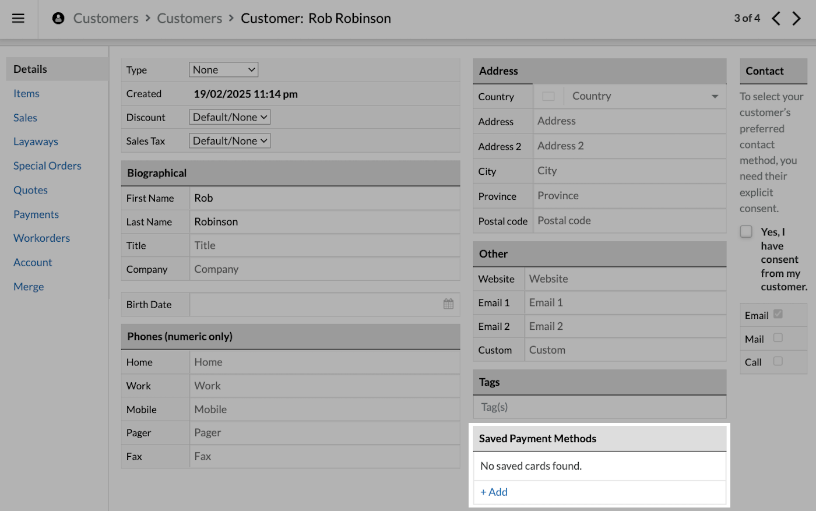The height and width of the screenshot is (511, 816).
Task: Click the Address 2 input field
Action: click(x=629, y=146)
